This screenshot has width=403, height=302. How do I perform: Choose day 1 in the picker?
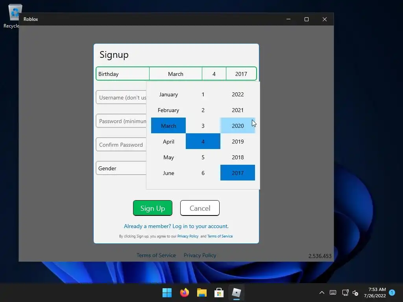pos(203,94)
